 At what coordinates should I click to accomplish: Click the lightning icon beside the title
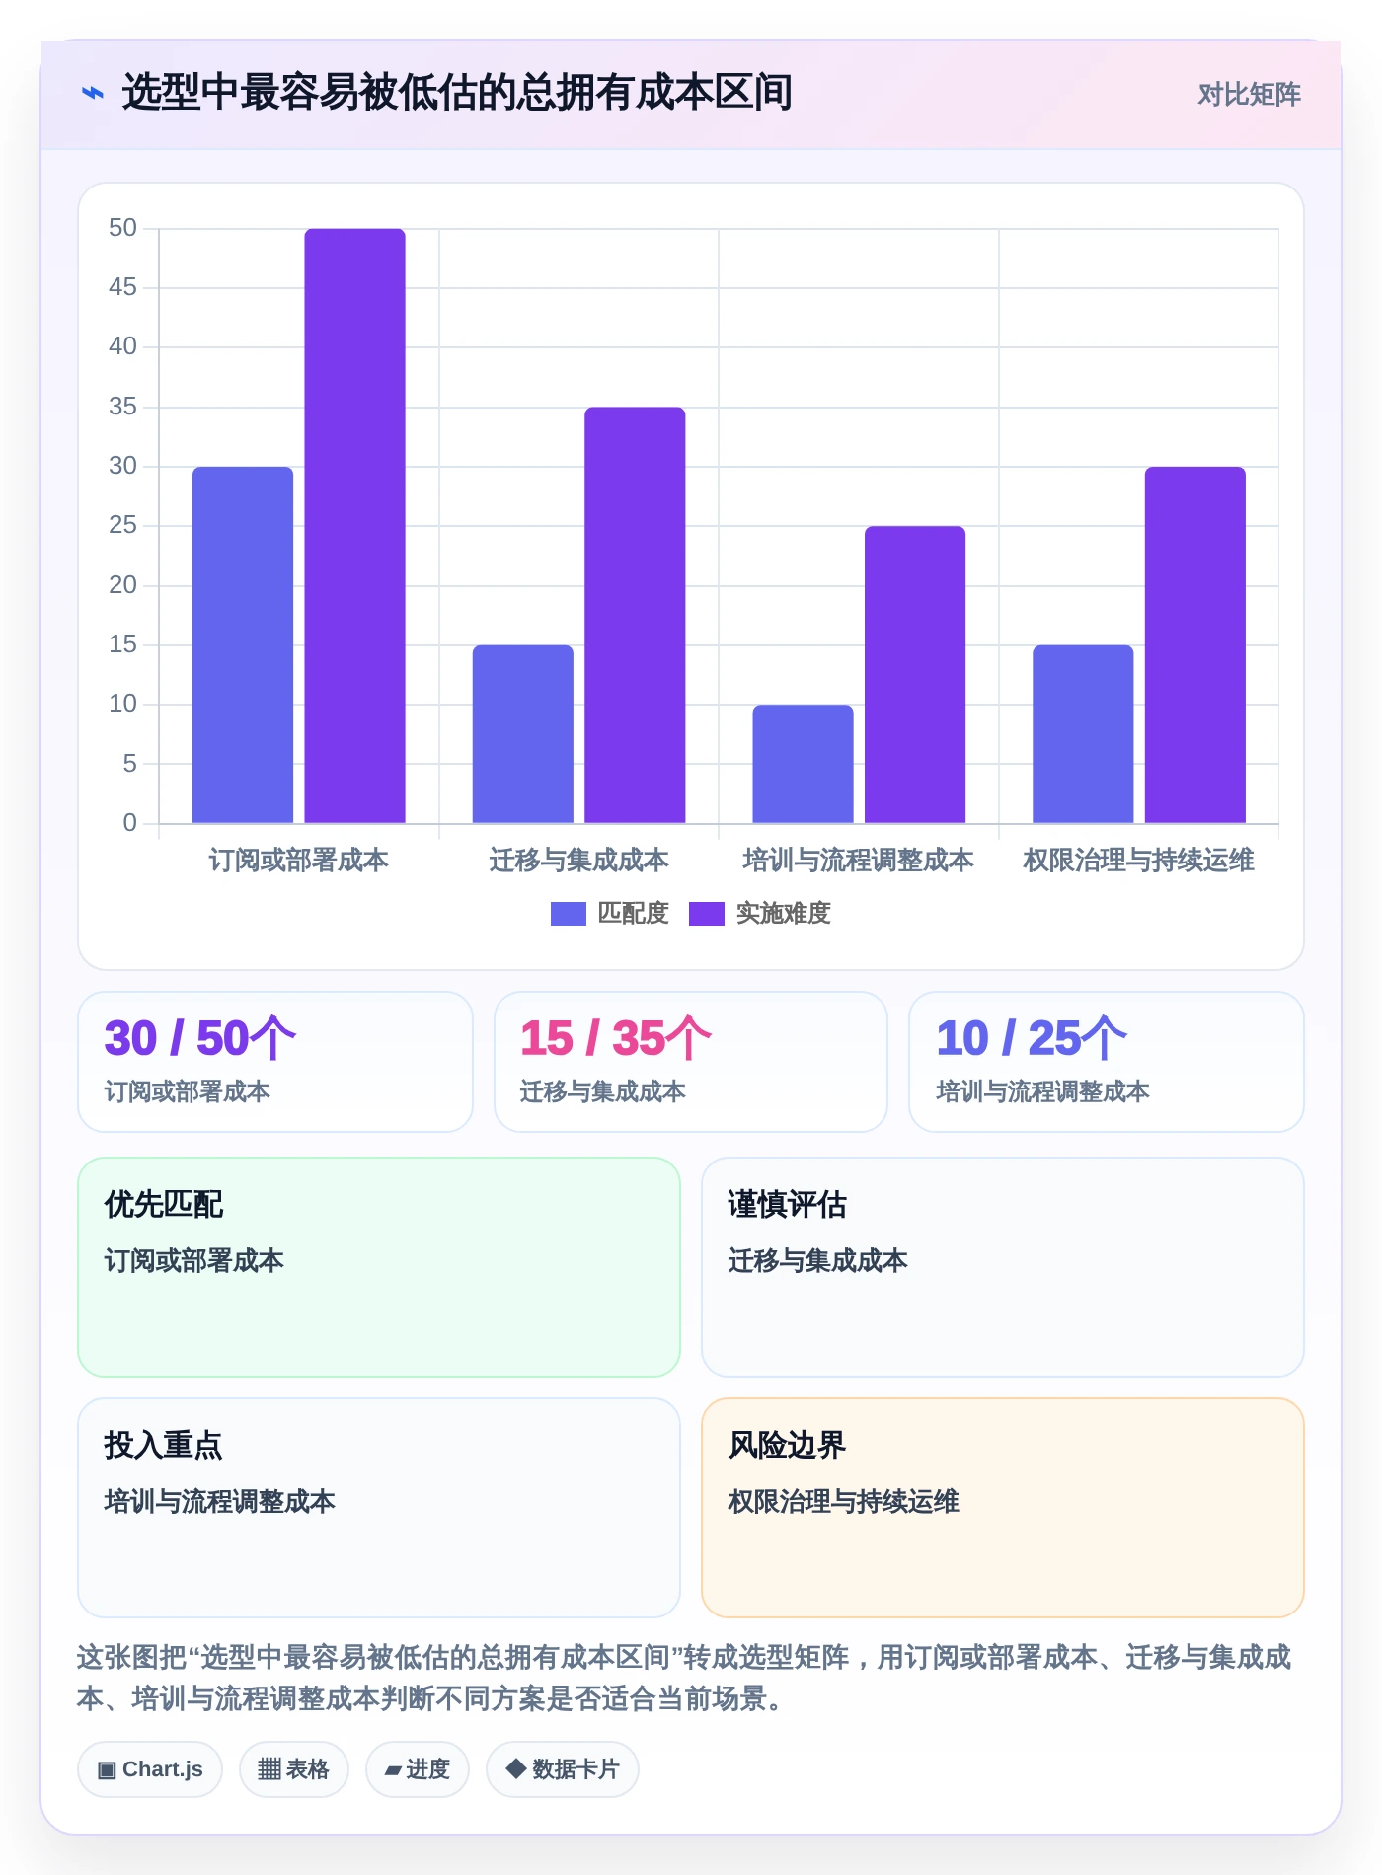93,93
